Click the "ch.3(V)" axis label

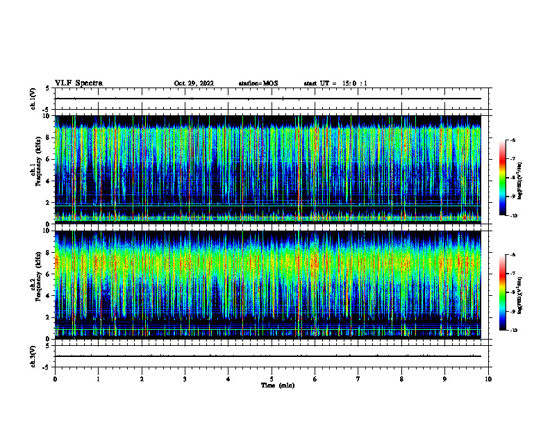click(x=33, y=356)
